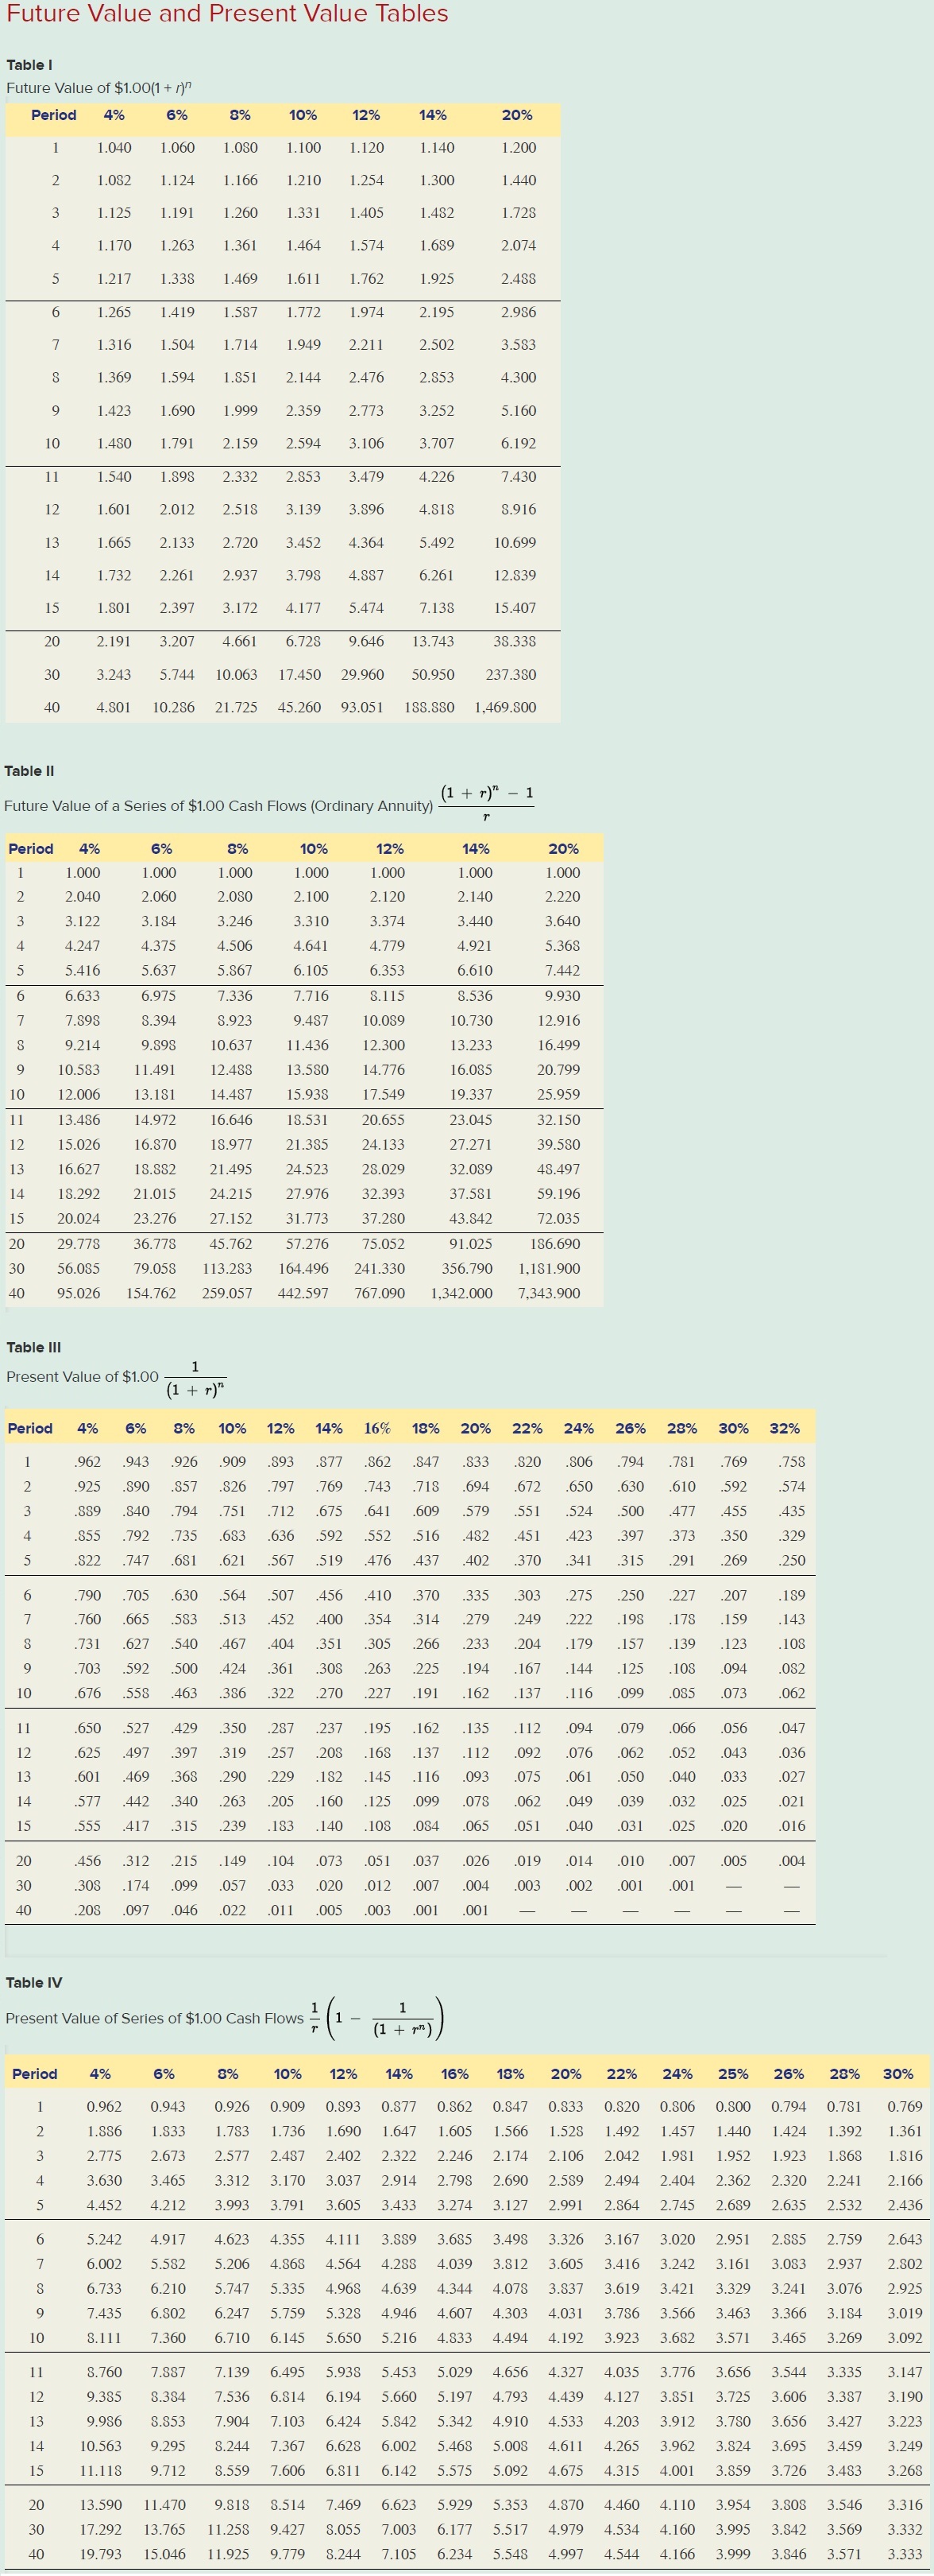The height and width of the screenshot is (2576, 934).
Task: Click the value 259.057 in Table II
Action: (228, 1293)
